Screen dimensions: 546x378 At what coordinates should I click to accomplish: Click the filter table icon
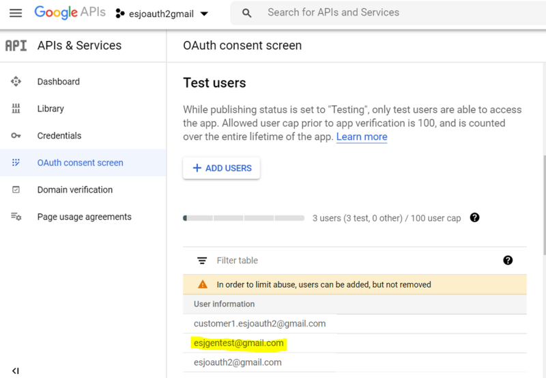tap(202, 260)
